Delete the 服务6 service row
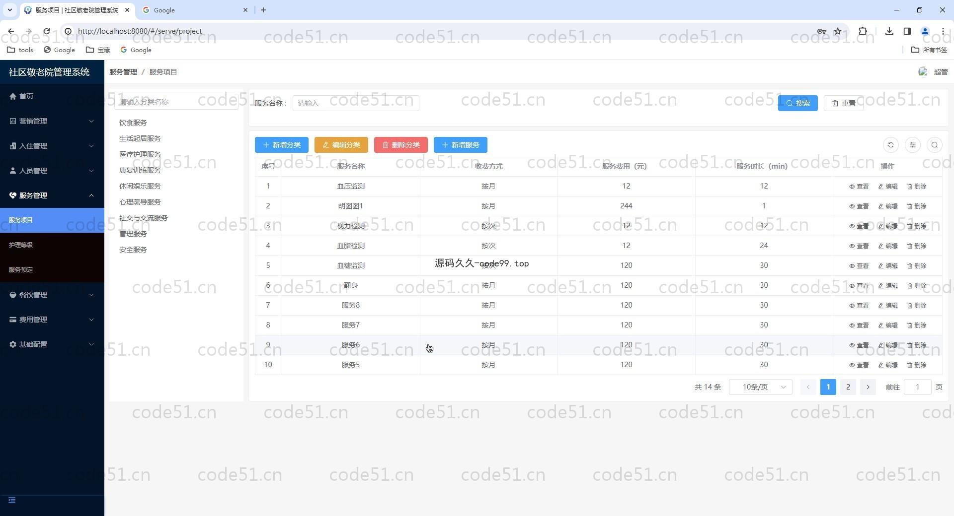Viewport: 954px width, 516px height. pyautogui.click(x=917, y=345)
